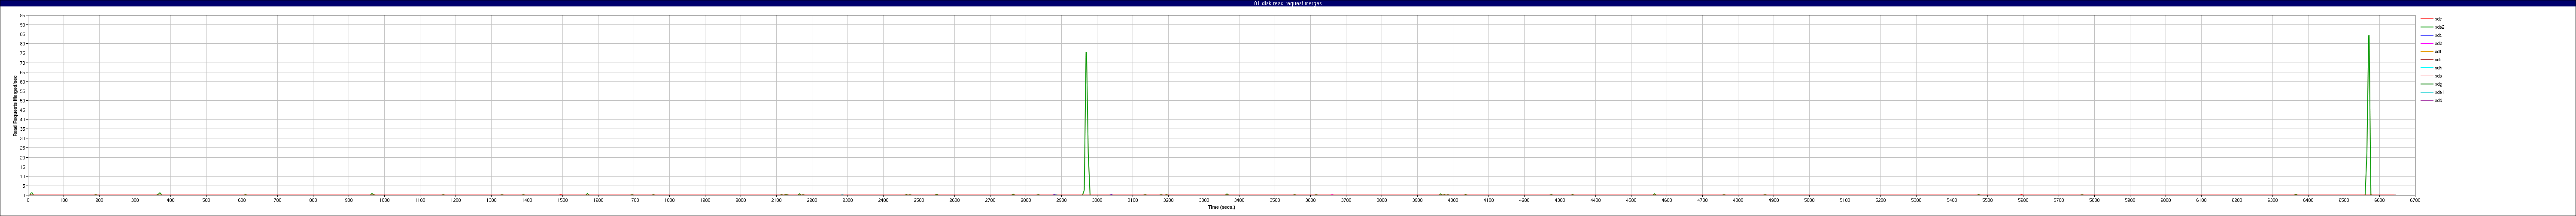The width and height of the screenshot is (2576, 216).
Task: Click the green spike peak near 6570 seconds
Action: (2368, 36)
